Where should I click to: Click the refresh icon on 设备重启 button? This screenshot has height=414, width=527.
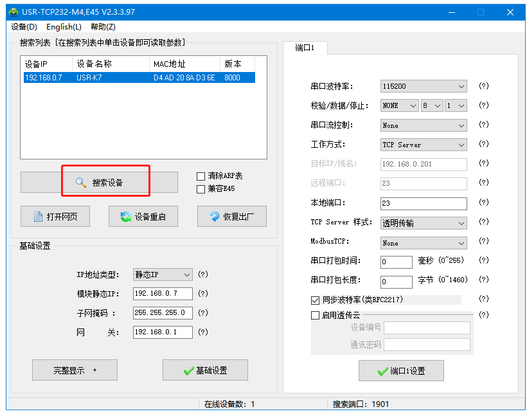125,217
